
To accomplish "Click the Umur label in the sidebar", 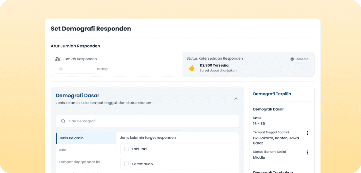I will pos(257,118).
